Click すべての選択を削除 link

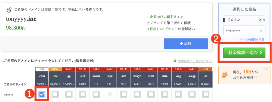tap(252, 40)
